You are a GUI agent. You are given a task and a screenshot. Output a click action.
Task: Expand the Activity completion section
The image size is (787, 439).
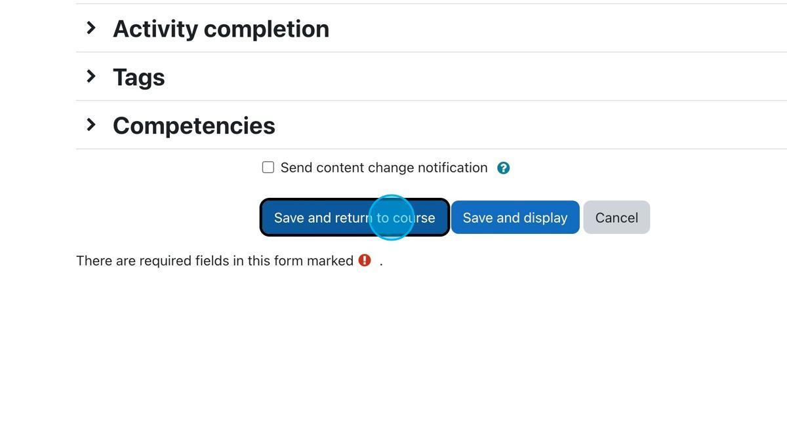click(220, 28)
